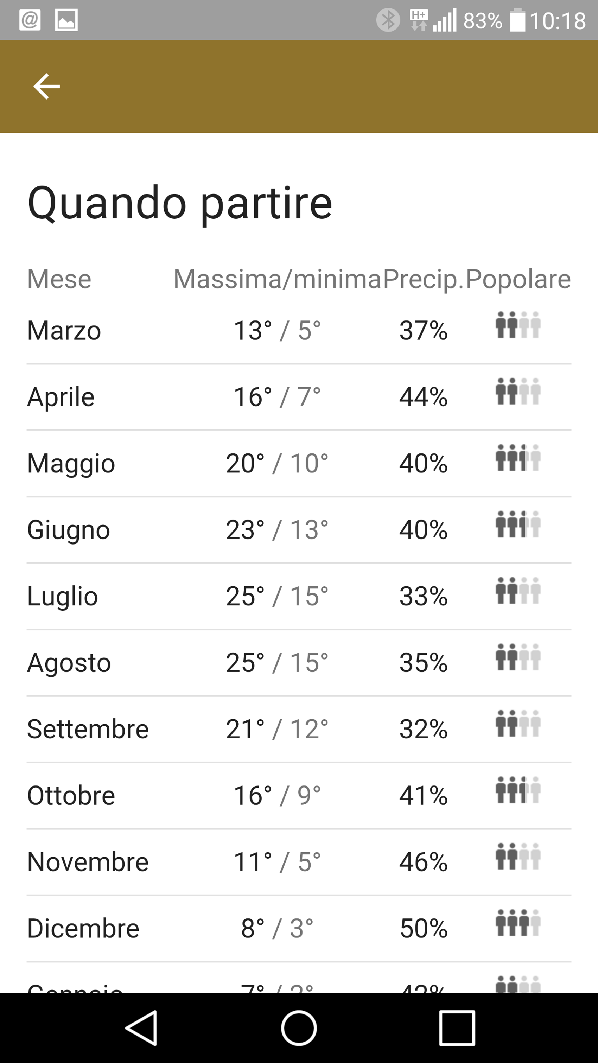Tap the back arrow in header
Image resolution: width=598 pixels, height=1063 pixels.
click(x=46, y=86)
